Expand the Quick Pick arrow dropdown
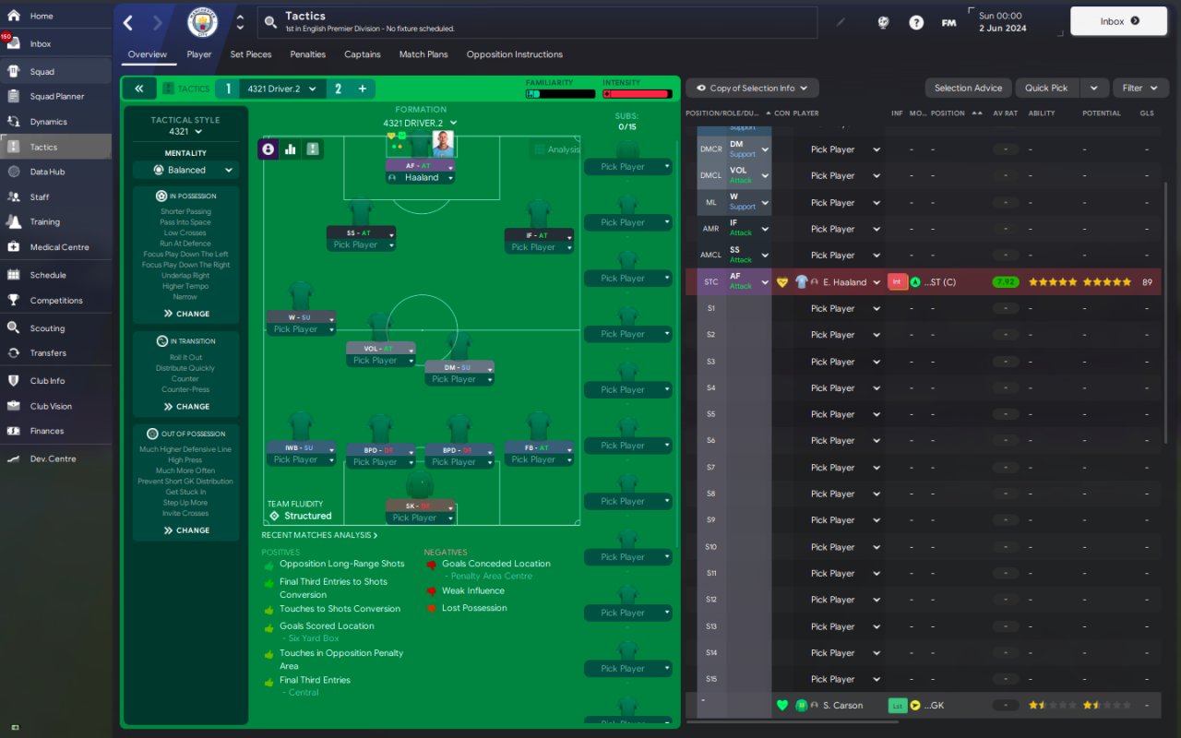The height and width of the screenshot is (738, 1181). tap(1093, 89)
